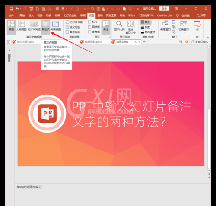Open the 文件 menu
Image resolution: width=216 pixels, height=206 pixels.
click(11, 16)
